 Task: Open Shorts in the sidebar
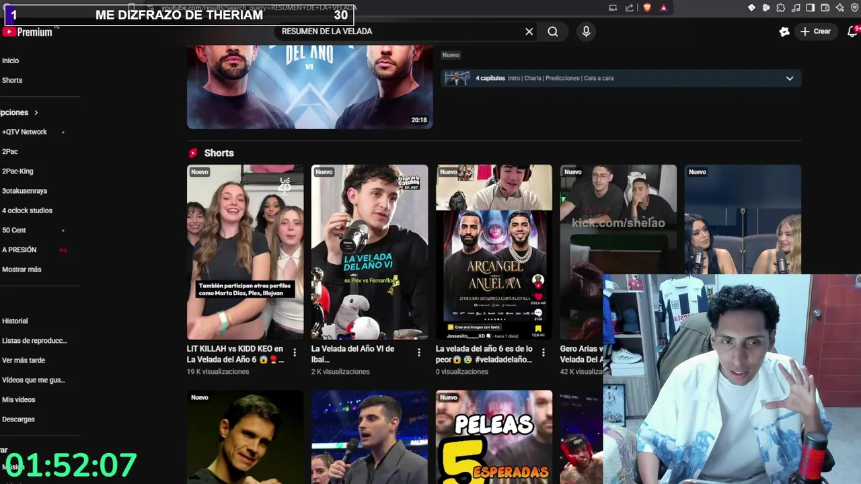point(12,80)
